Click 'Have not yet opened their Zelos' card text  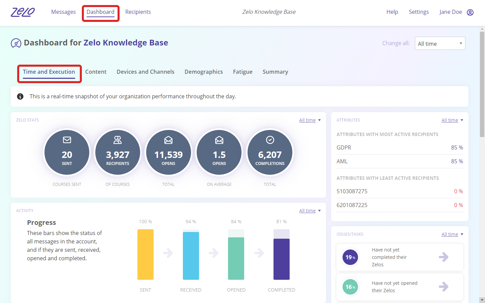[x=394, y=287]
